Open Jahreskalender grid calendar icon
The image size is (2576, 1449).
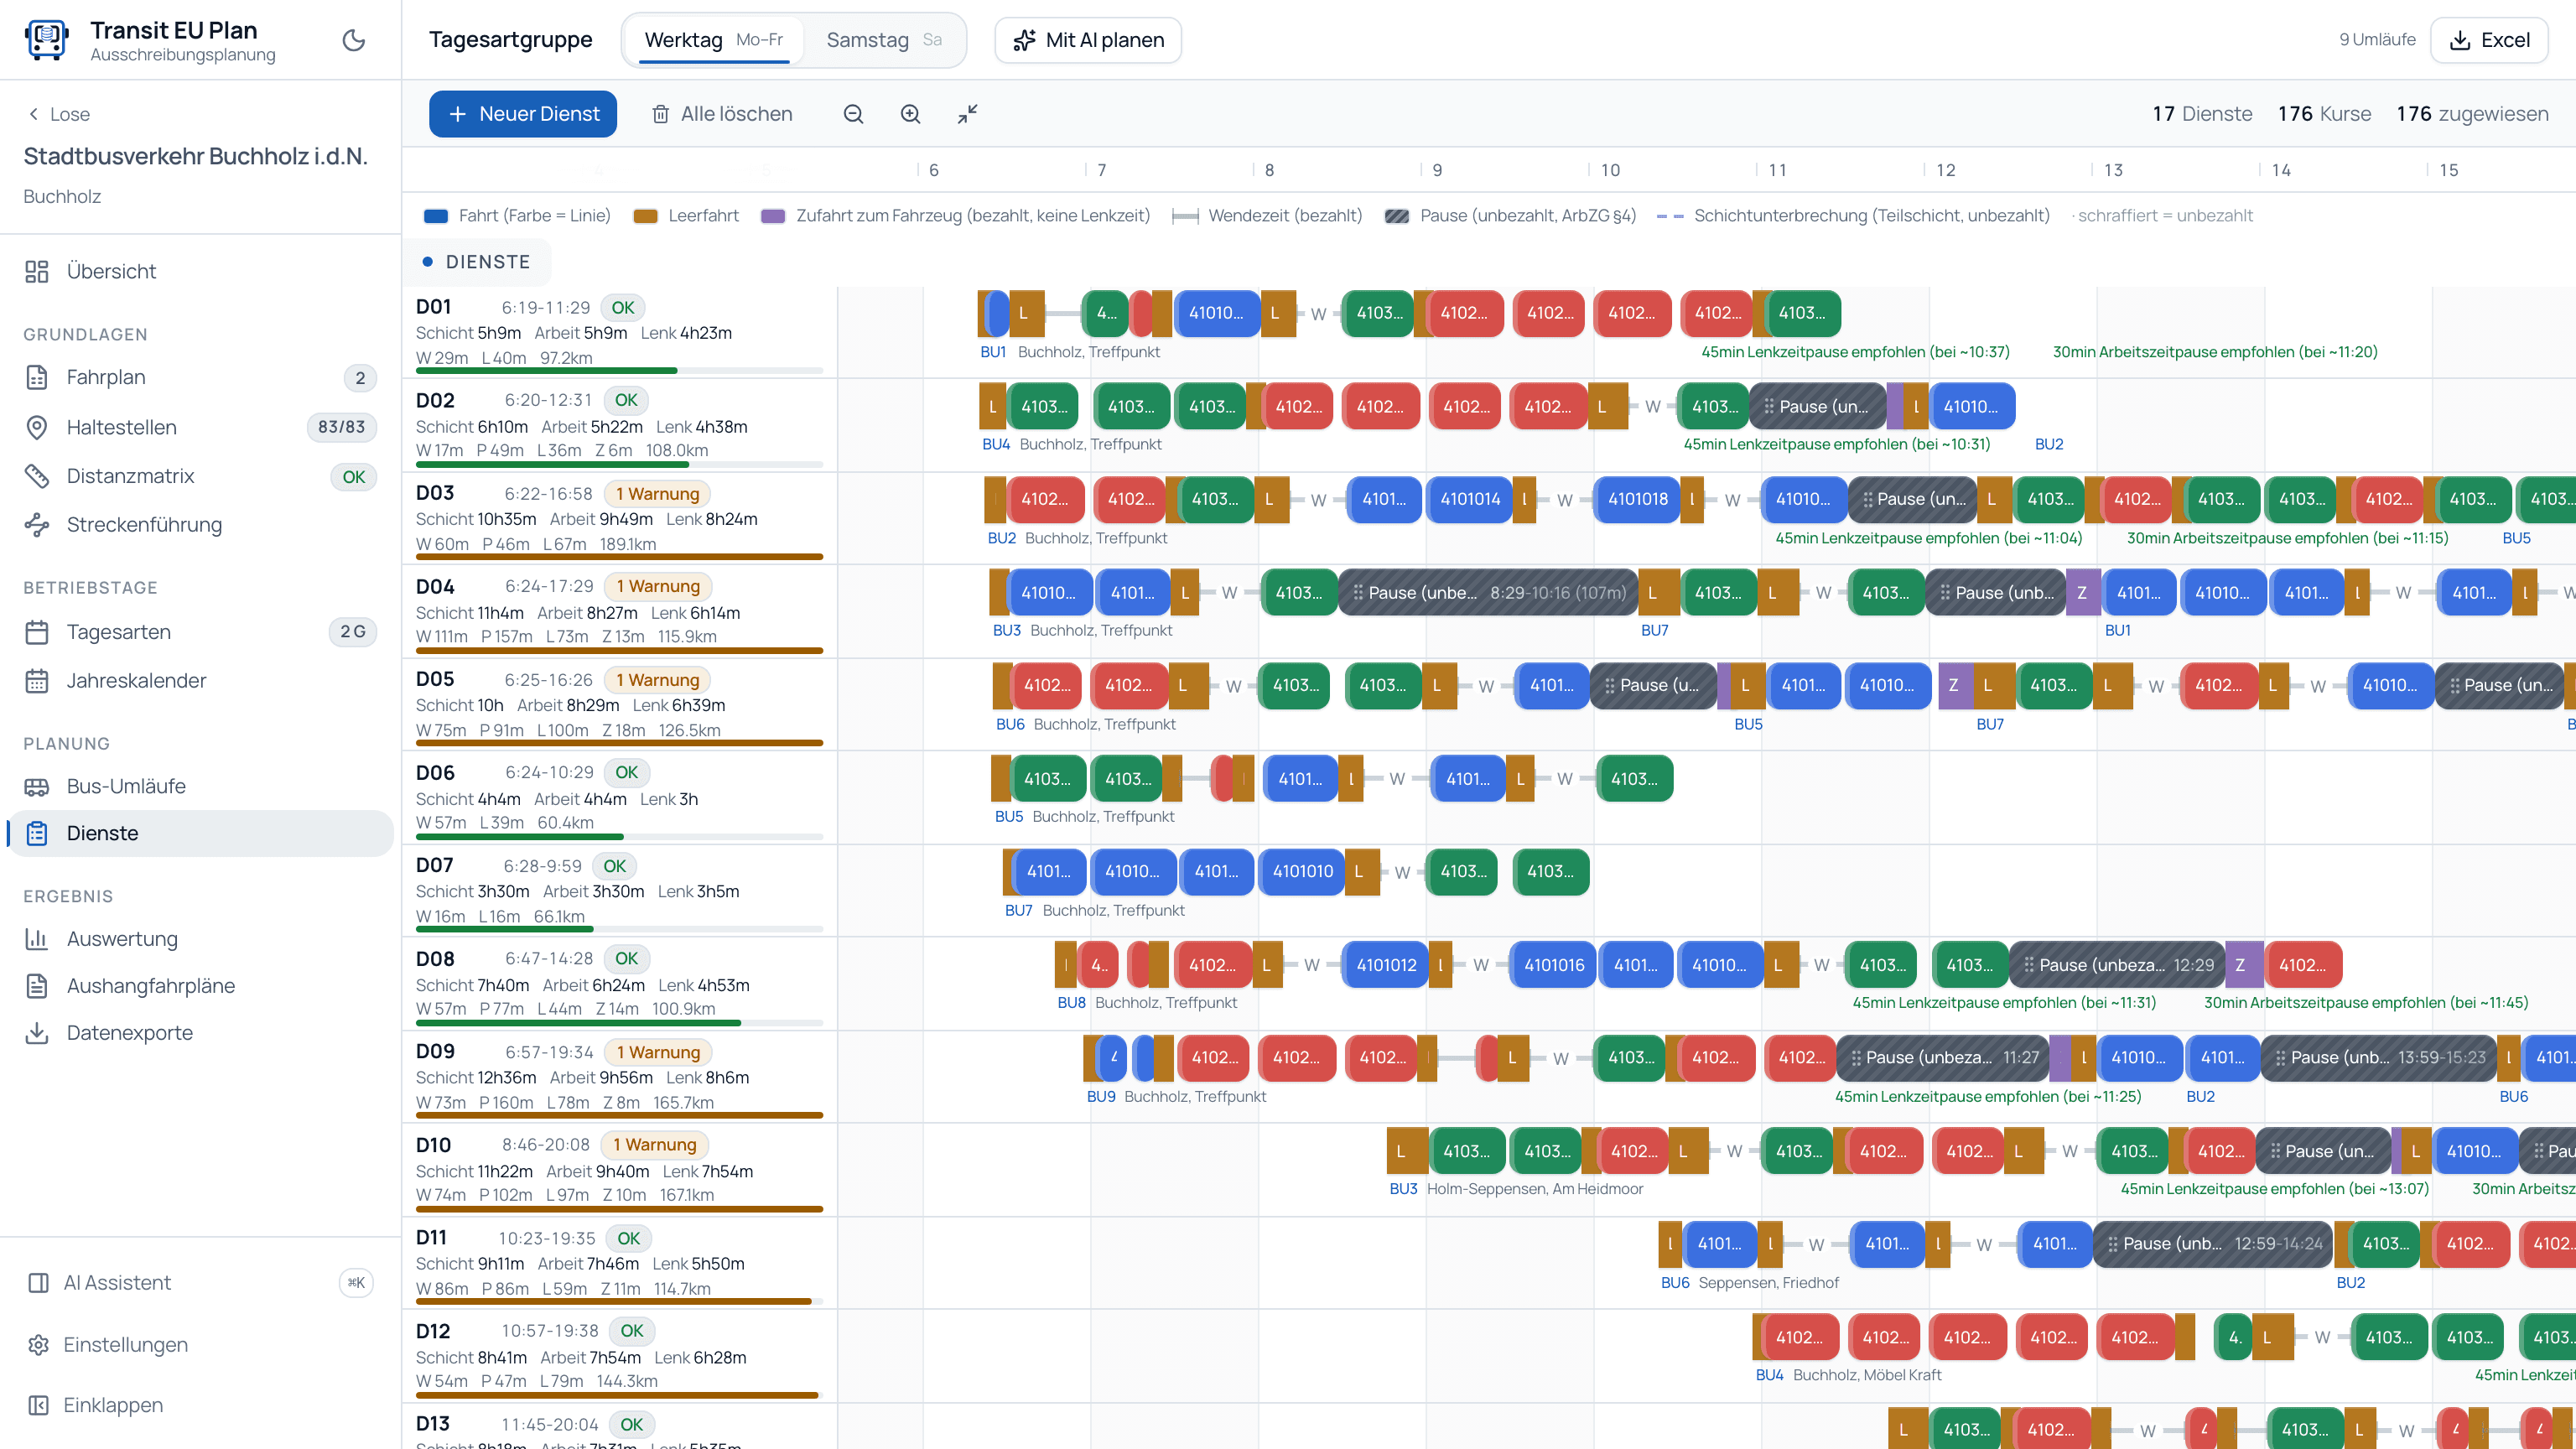click(x=37, y=681)
